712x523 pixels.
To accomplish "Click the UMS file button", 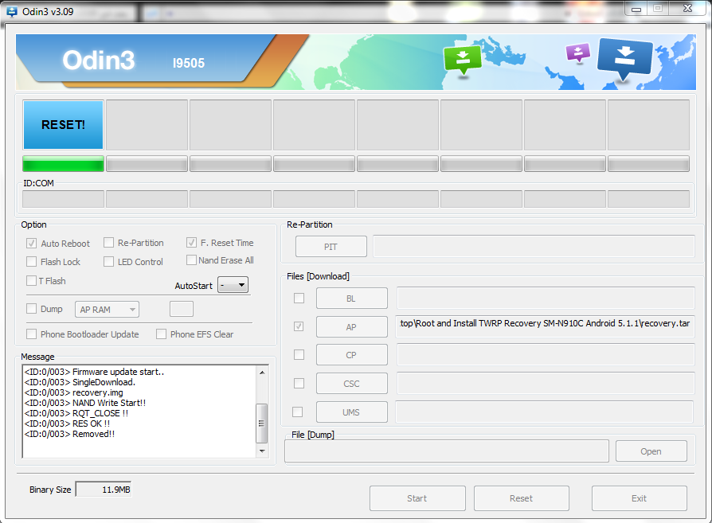I will (352, 412).
